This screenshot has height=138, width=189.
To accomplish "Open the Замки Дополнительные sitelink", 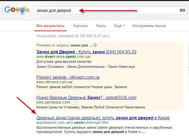I will (86, 66).
